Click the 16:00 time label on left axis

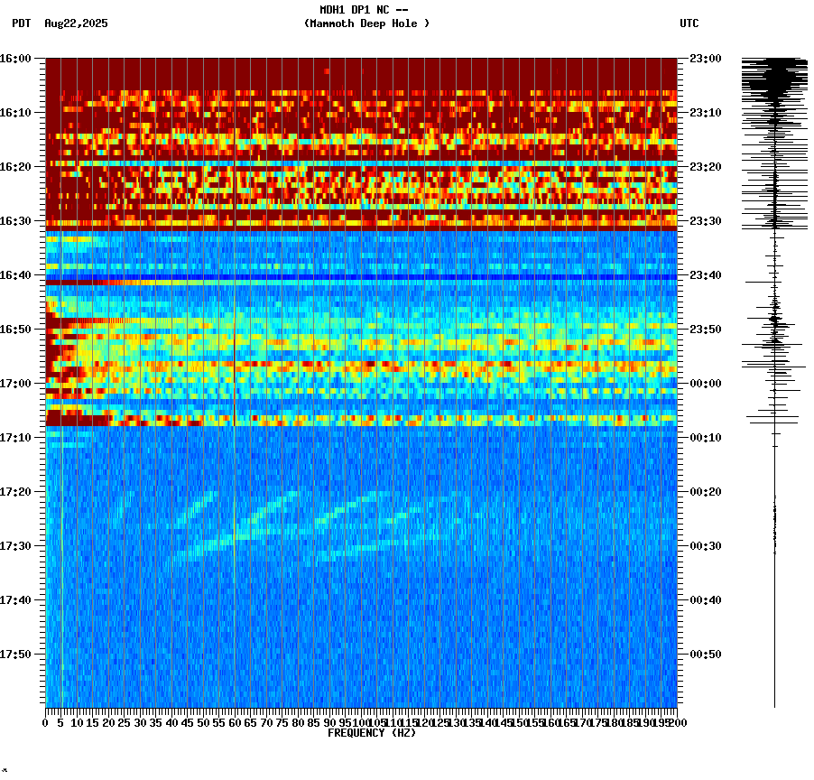[15, 60]
